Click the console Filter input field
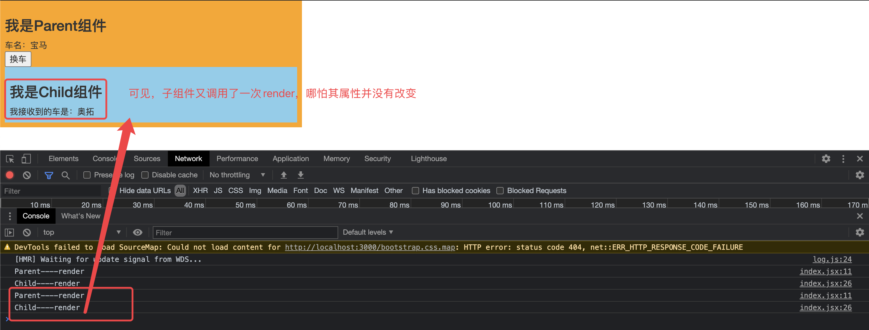Screen dimensions: 869x330 (245, 233)
